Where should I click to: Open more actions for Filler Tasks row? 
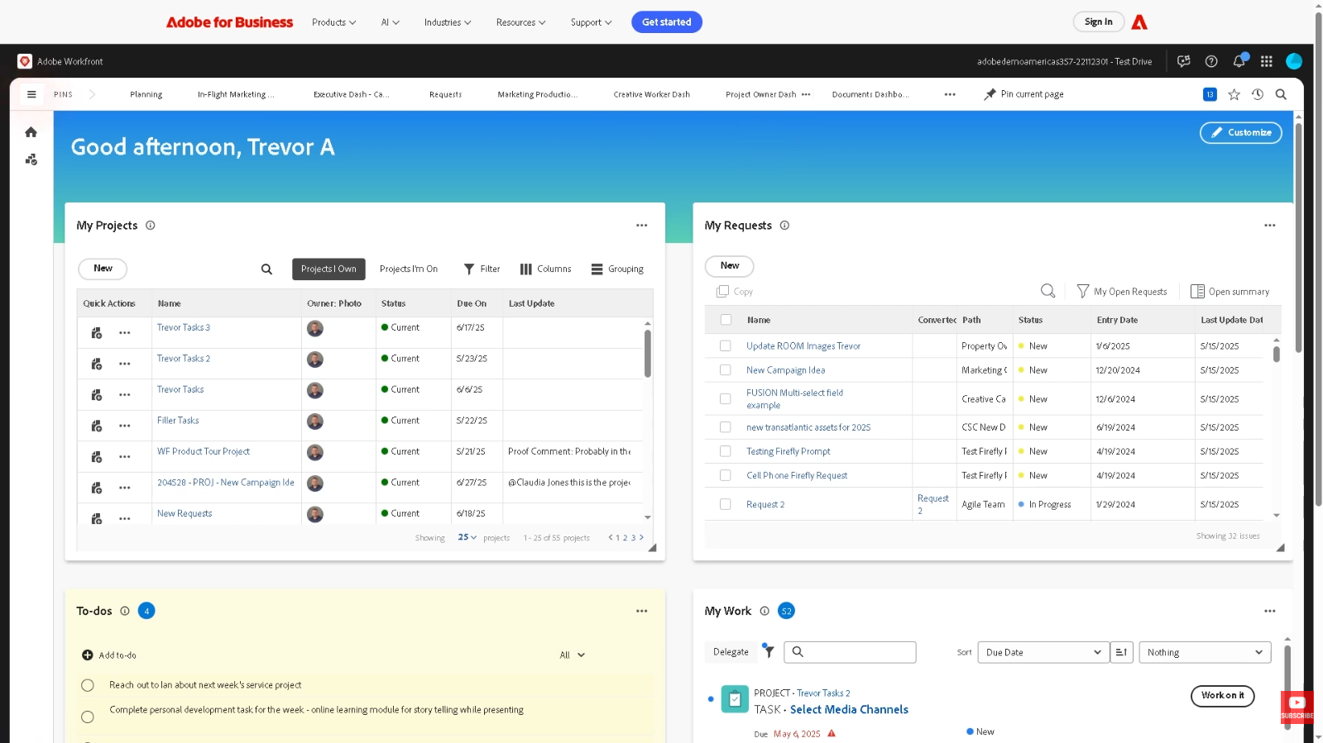(125, 426)
